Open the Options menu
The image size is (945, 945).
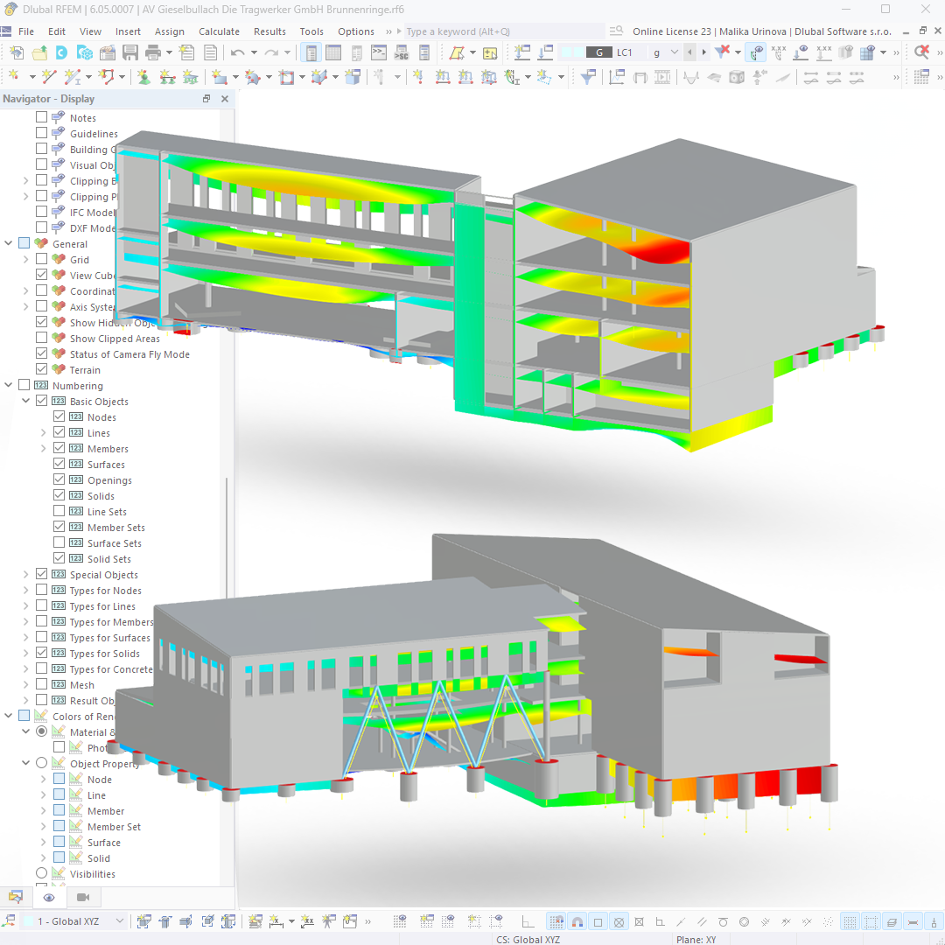(x=355, y=31)
